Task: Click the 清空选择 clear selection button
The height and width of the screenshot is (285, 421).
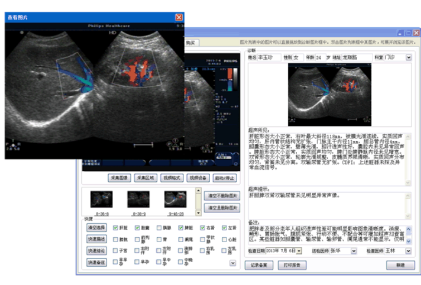Action: (x=96, y=228)
